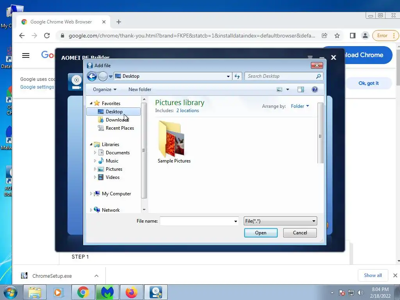Click the file list vertical scrollbar
Image resolution: width=400 pixels, height=300 pixels.
click(x=320, y=133)
